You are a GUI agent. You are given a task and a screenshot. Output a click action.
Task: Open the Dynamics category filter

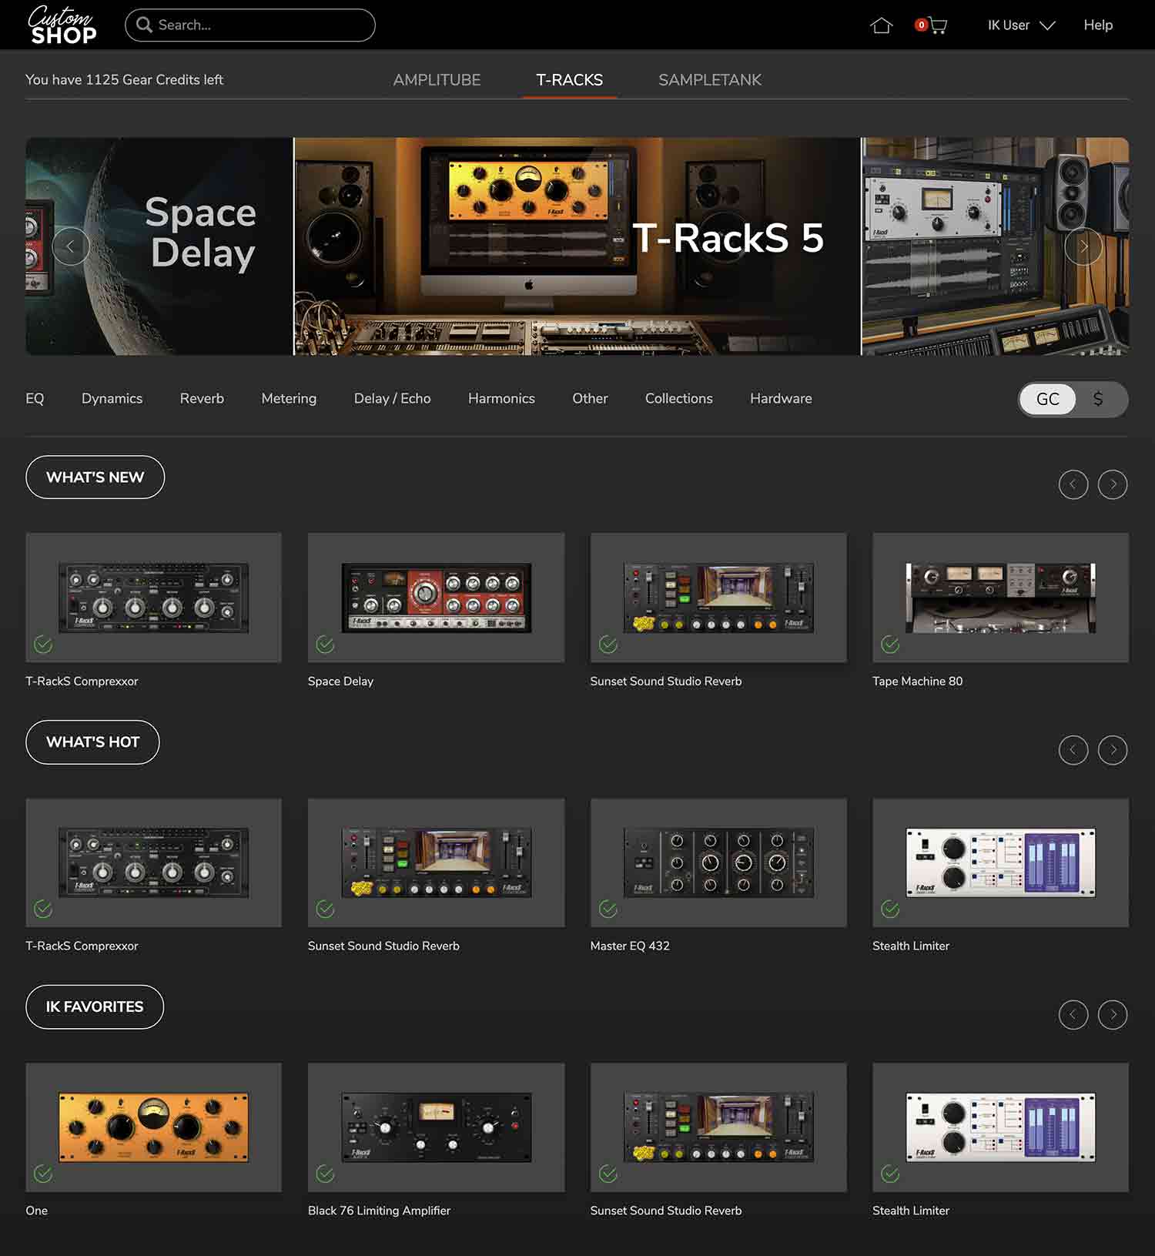point(112,398)
